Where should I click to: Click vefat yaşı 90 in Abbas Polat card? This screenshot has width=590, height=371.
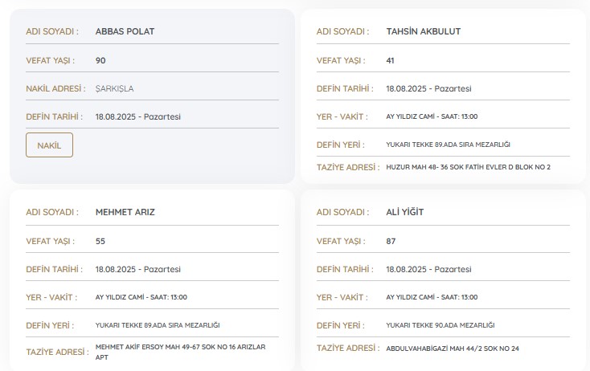(x=100, y=60)
